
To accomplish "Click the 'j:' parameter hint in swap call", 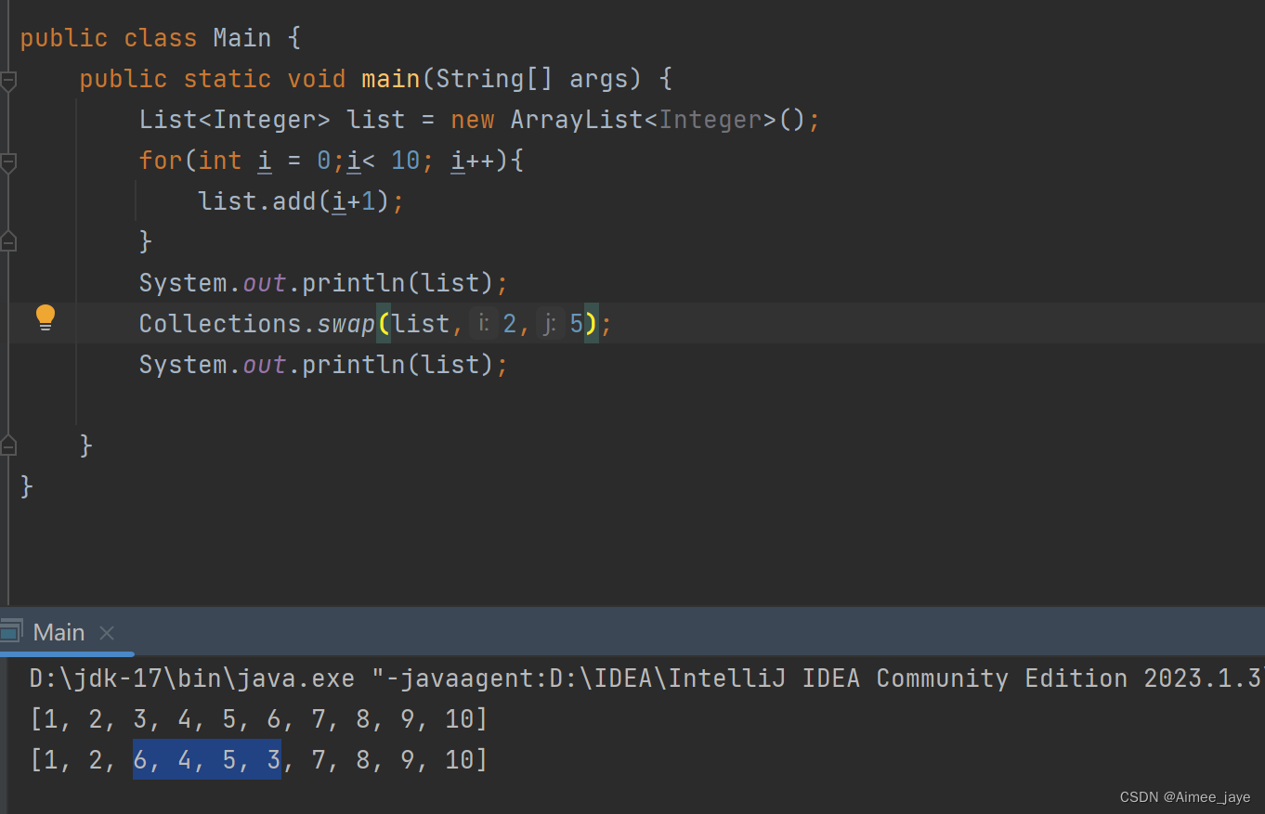I will click(x=550, y=323).
